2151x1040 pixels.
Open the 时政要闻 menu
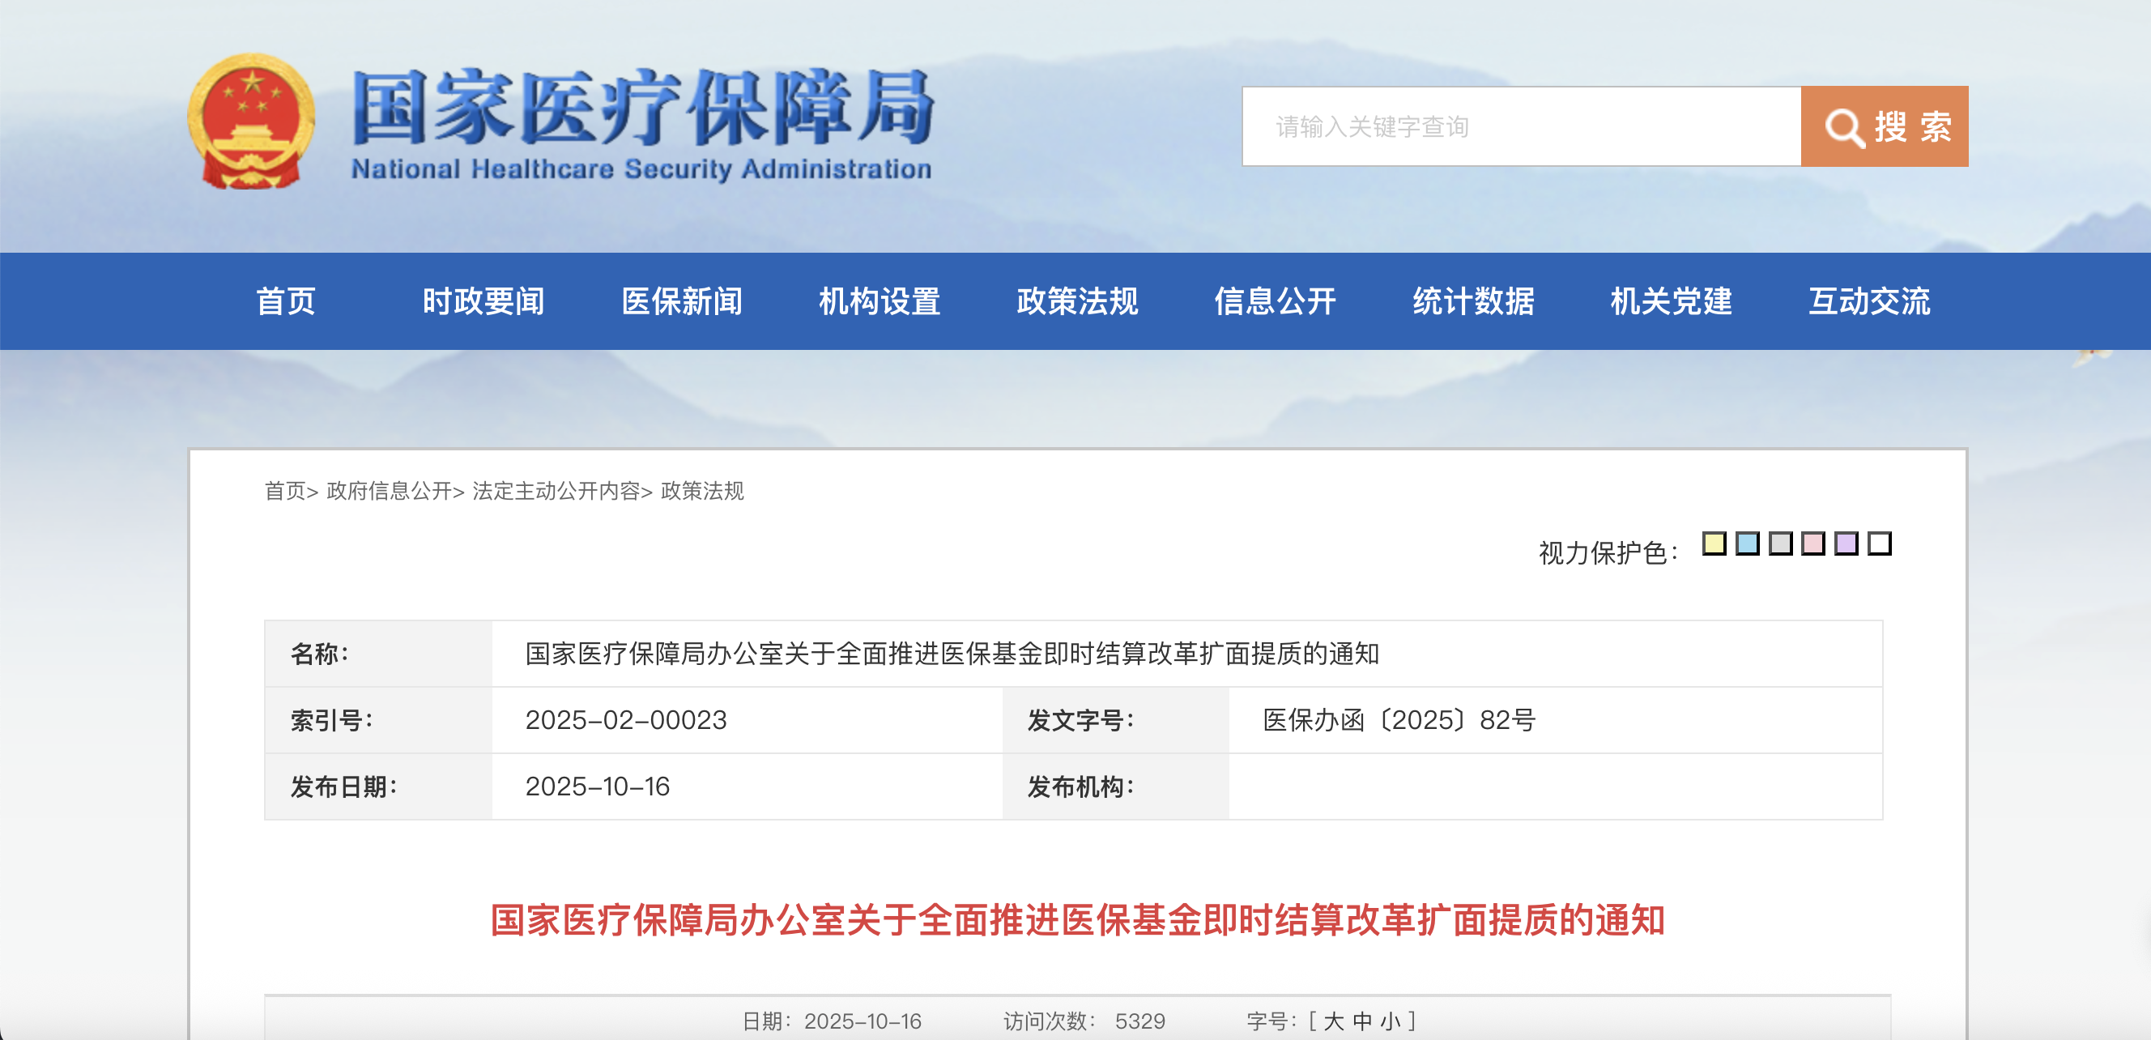tap(483, 301)
